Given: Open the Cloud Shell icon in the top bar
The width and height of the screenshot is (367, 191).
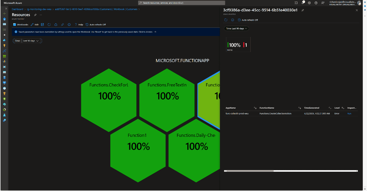Looking at the screenshot, I should [296, 3].
